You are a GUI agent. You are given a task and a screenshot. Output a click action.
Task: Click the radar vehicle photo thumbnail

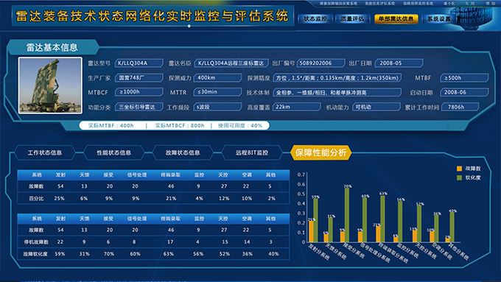(x=50, y=85)
